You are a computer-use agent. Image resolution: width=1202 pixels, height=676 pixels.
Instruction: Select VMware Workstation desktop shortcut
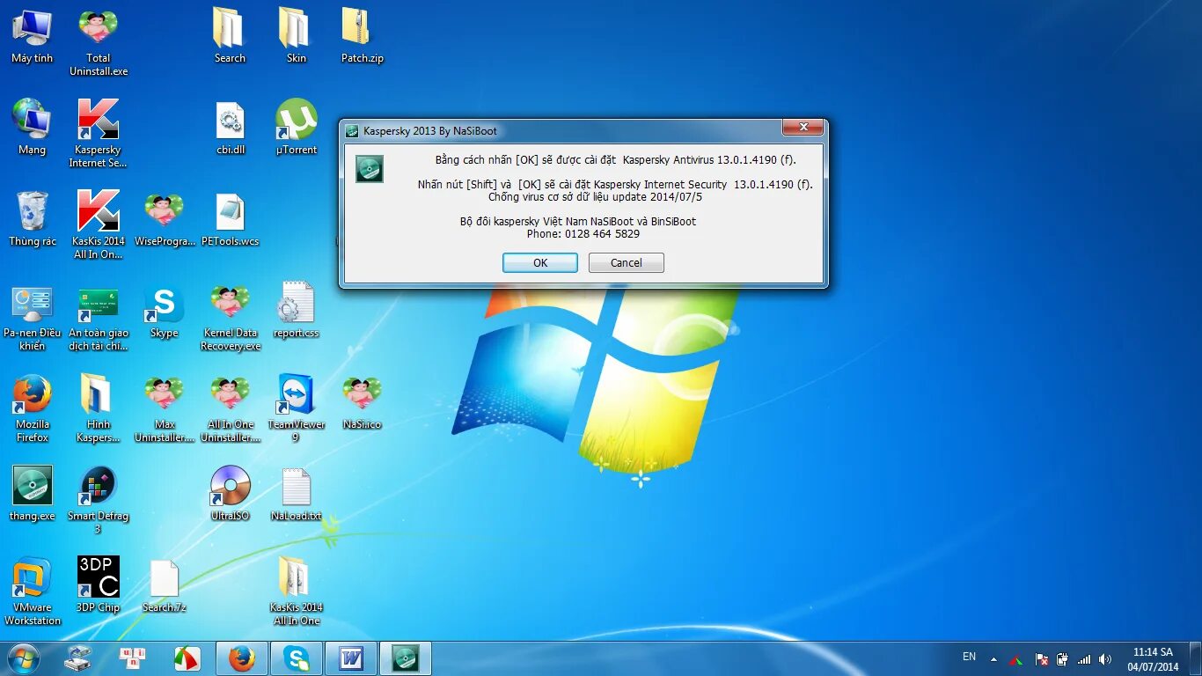[32, 591]
